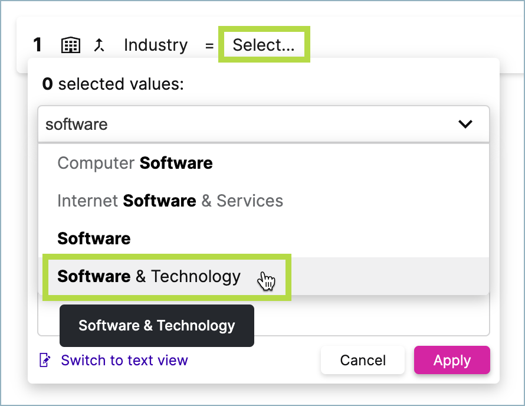Viewport: 525px width, 406px height.
Task: Open the highlighted Select... value picker
Action: pyautogui.click(x=264, y=44)
